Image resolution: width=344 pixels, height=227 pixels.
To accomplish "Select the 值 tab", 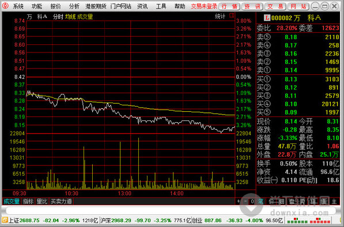I will (x=324, y=201).
